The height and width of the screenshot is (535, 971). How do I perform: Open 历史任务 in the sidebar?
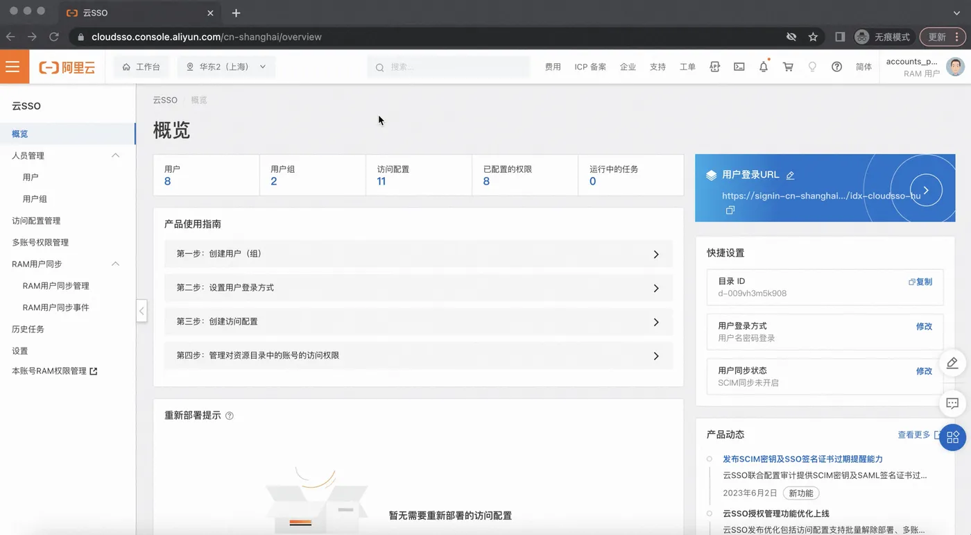28,329
